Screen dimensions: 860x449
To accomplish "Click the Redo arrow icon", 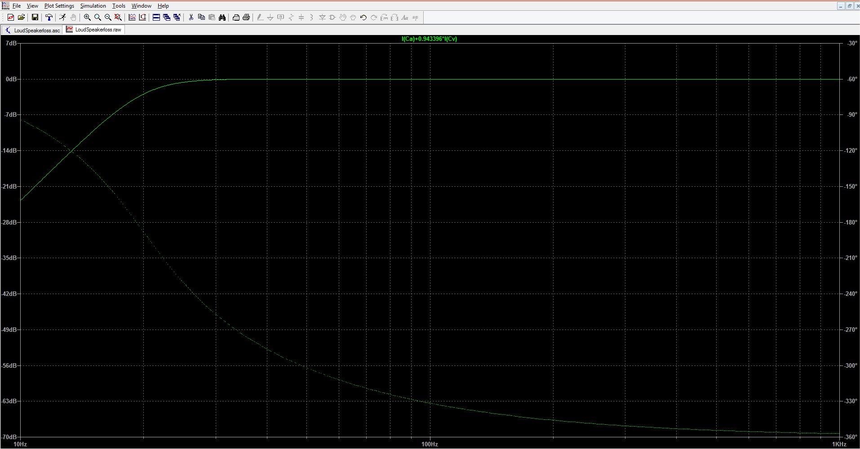I will pos(373,18).
